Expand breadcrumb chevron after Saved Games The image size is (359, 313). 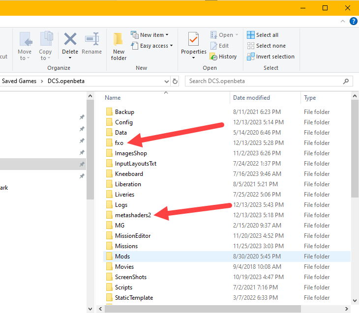[42, 81]
